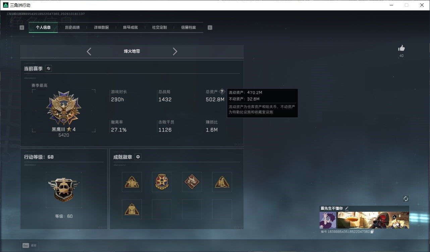The height and width of the screenshot is (252, 430).
Task: Click the pencil edit icon beside 董先生不懂你
Action: click(x=347, y=208)
